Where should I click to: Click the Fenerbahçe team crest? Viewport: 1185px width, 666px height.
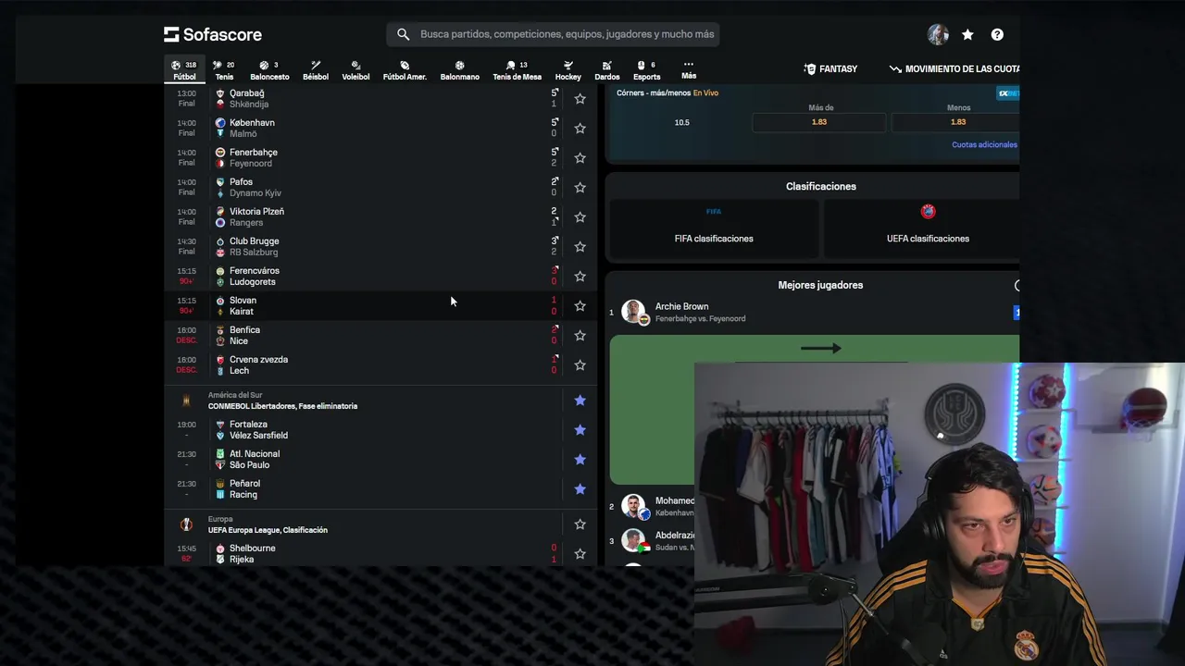(x=220, y=152)
